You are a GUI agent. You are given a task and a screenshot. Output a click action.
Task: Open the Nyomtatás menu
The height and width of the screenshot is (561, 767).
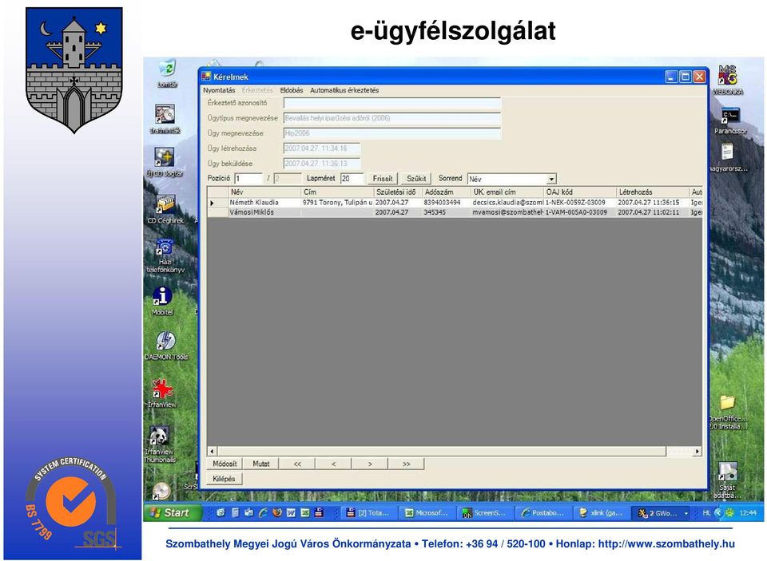(x=219, y=90)
